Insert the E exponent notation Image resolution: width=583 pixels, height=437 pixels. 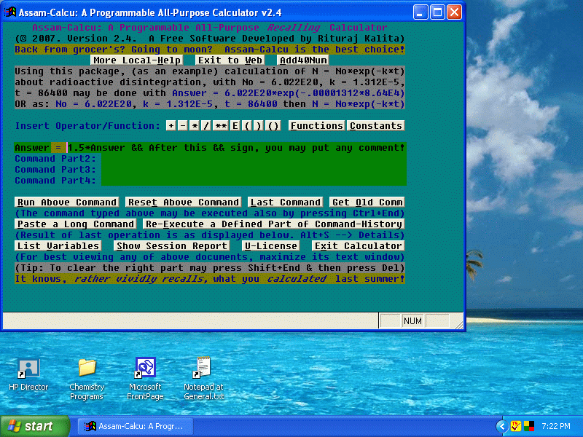[x=235, y=126]
